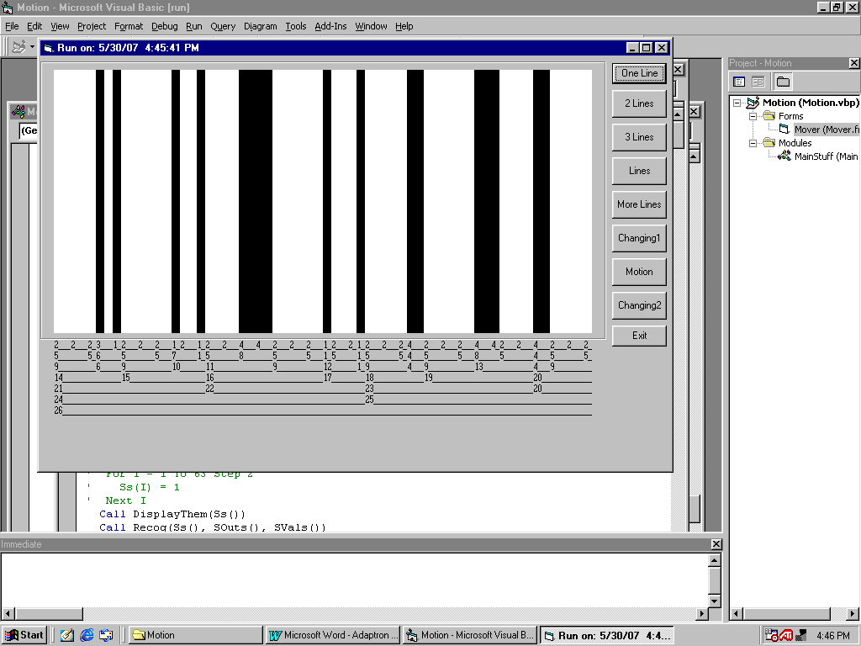Select the Mover form in project tree
861x646 pixels.
tap(826, 130)
